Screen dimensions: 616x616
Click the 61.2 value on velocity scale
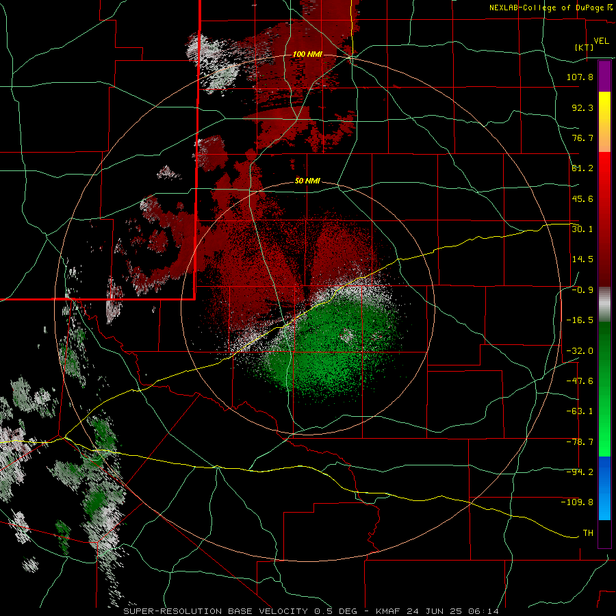[x=582, y=168]
